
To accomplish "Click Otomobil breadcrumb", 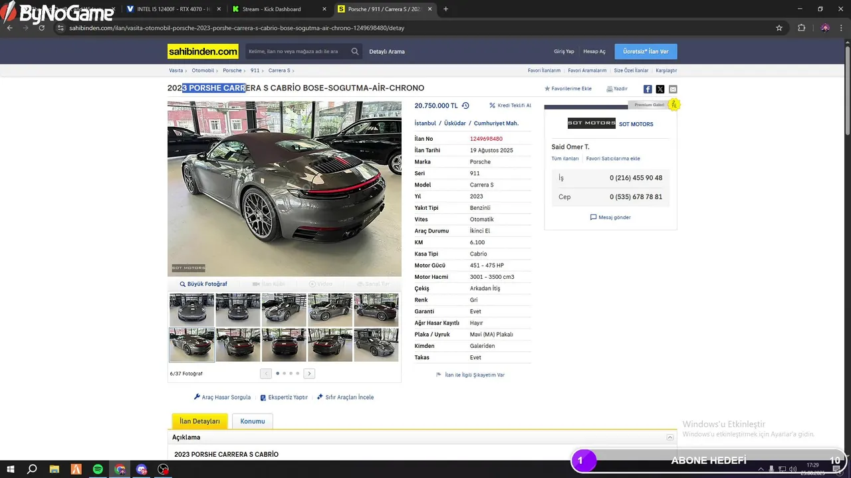I will tap(203, 70).
